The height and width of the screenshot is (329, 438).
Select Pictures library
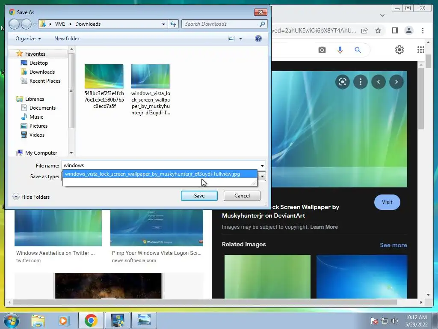(x=38, y=126)
